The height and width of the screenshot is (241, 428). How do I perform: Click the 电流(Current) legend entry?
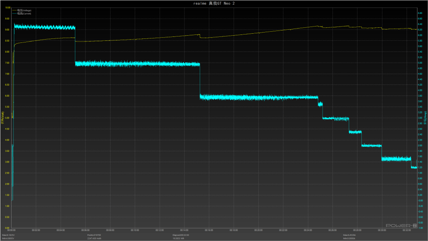coord(24,13)
